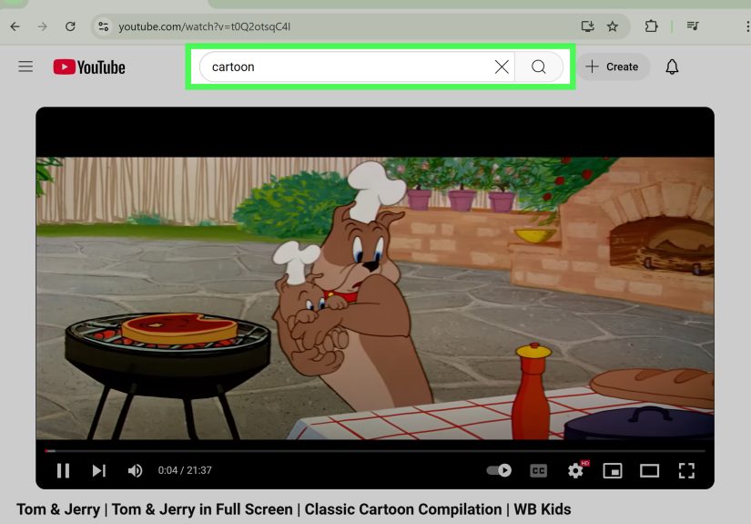Pause the video
This screenshot has height=524, width=751.
tap(63, 470)
